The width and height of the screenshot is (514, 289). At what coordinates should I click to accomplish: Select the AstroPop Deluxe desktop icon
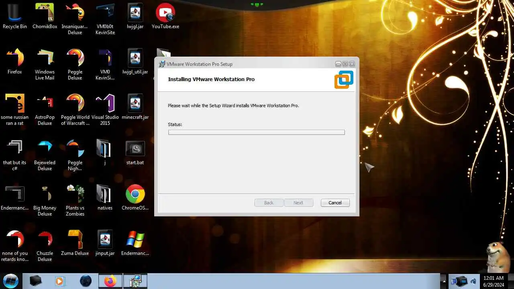click(45, 110)
